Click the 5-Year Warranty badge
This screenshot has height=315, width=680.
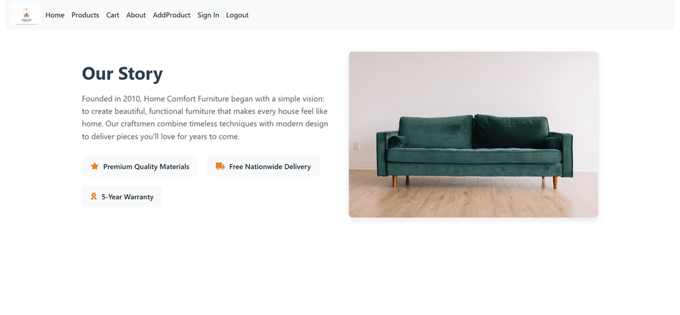122,197
